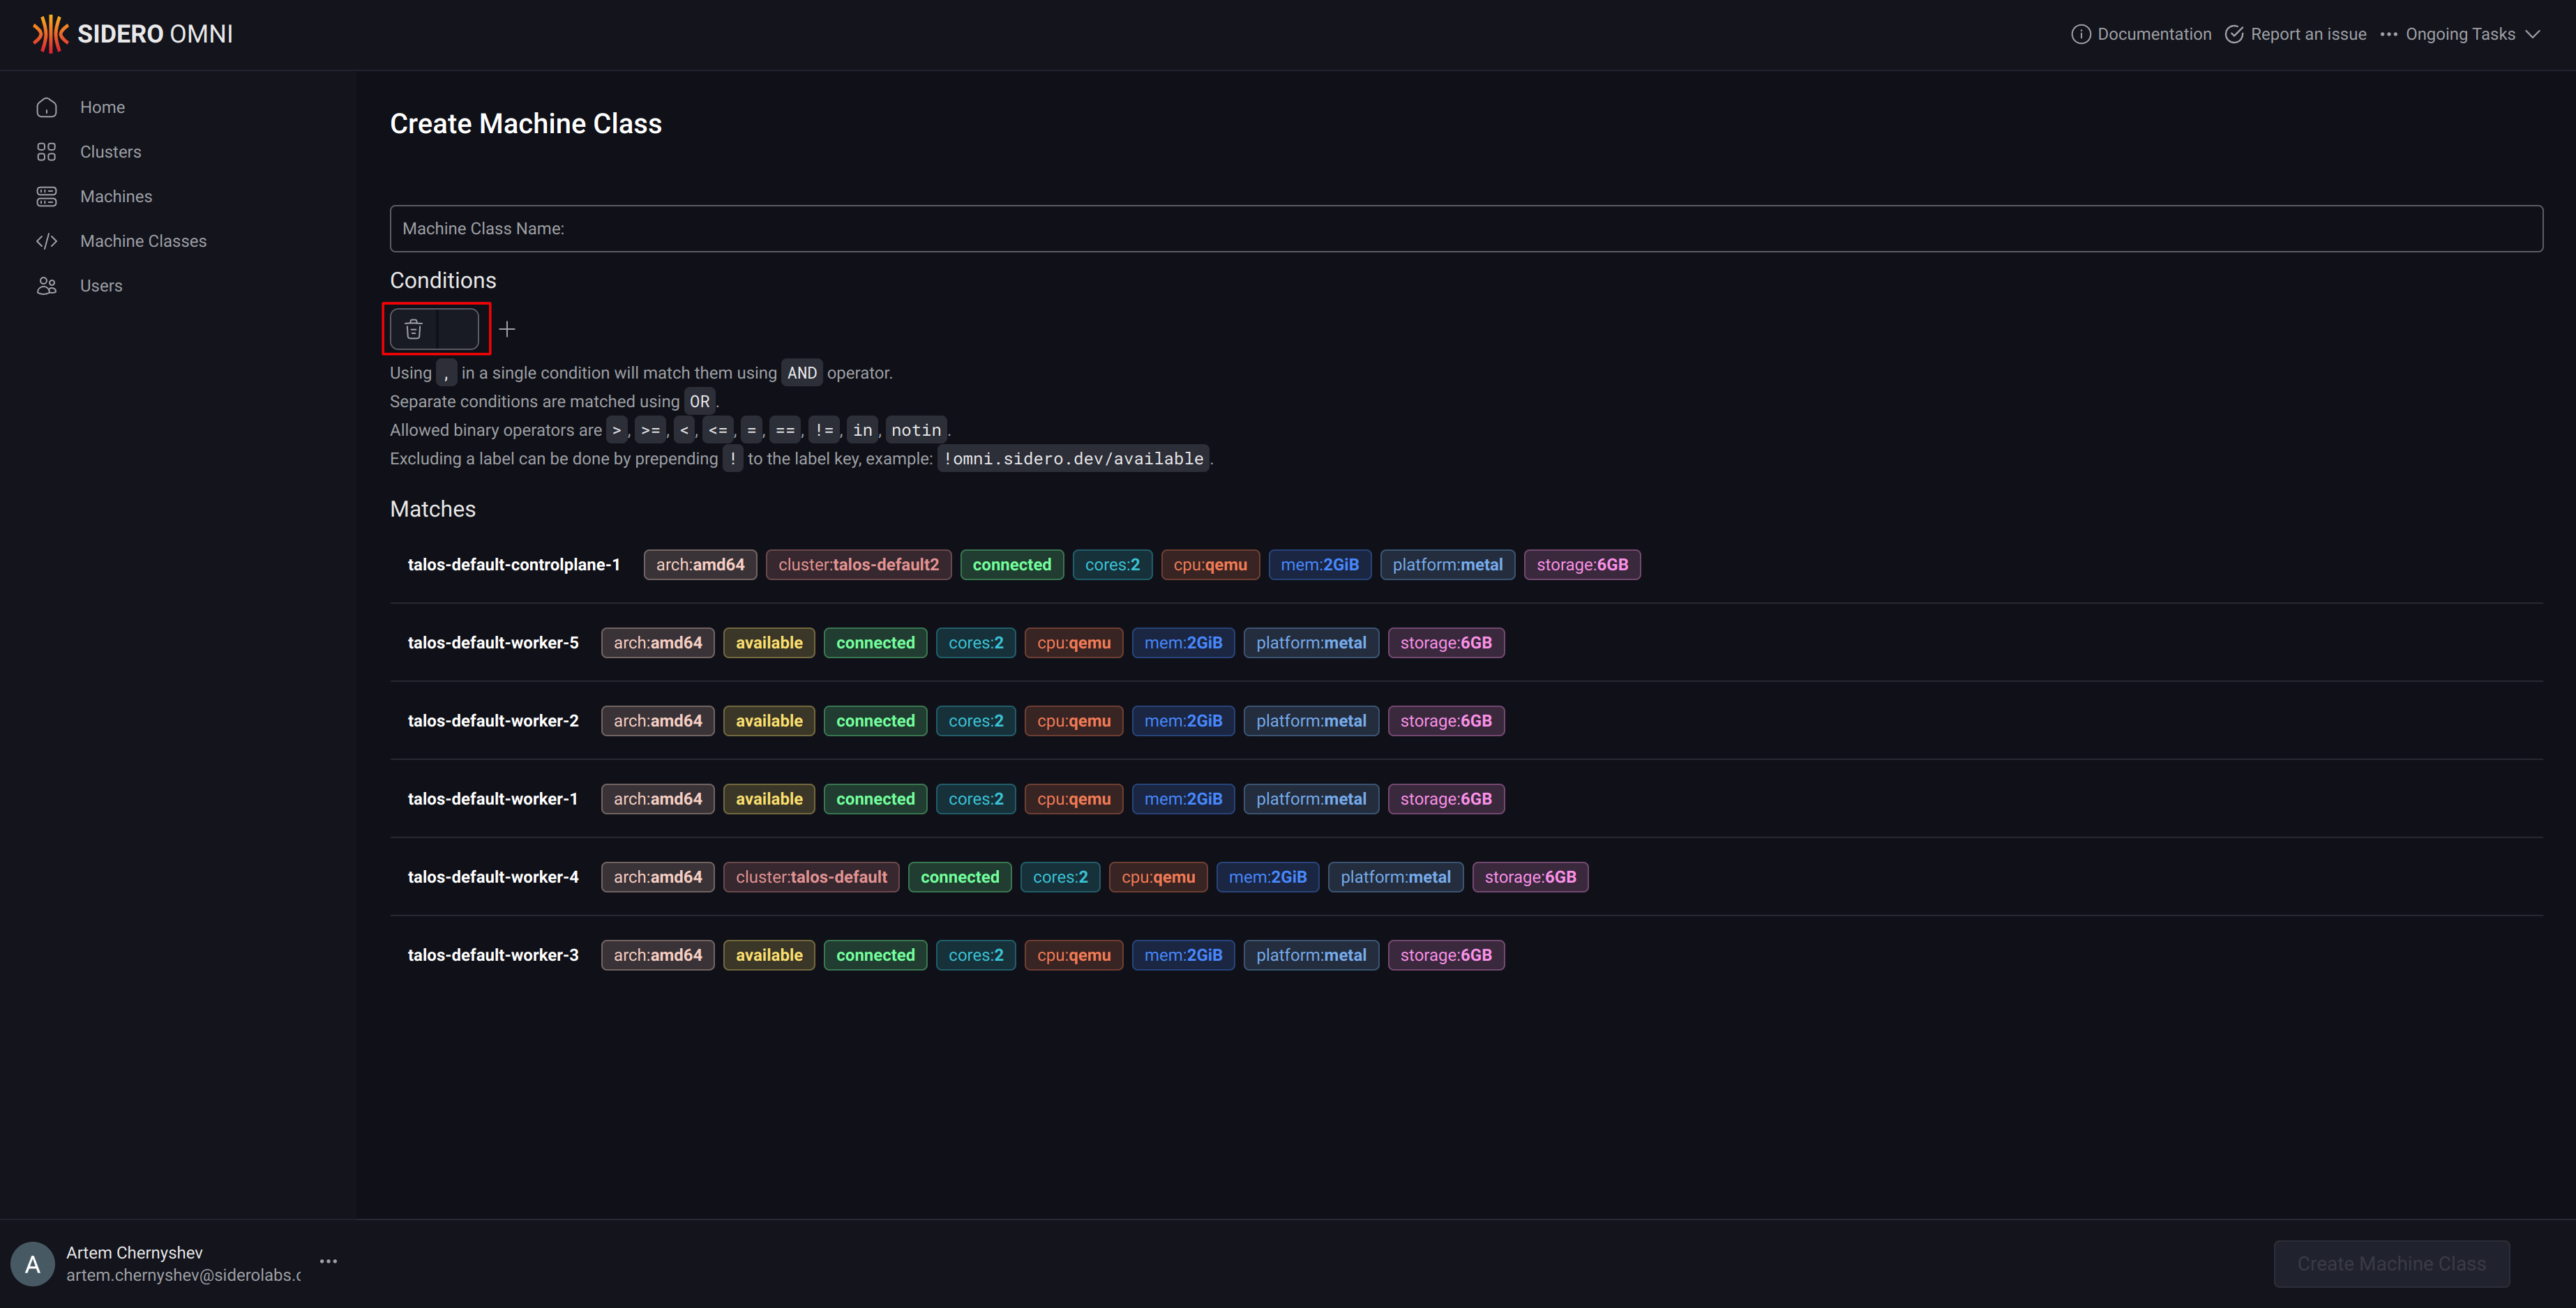Click cluster:talos-default2 label on controlplane-1

click(858, 565)
